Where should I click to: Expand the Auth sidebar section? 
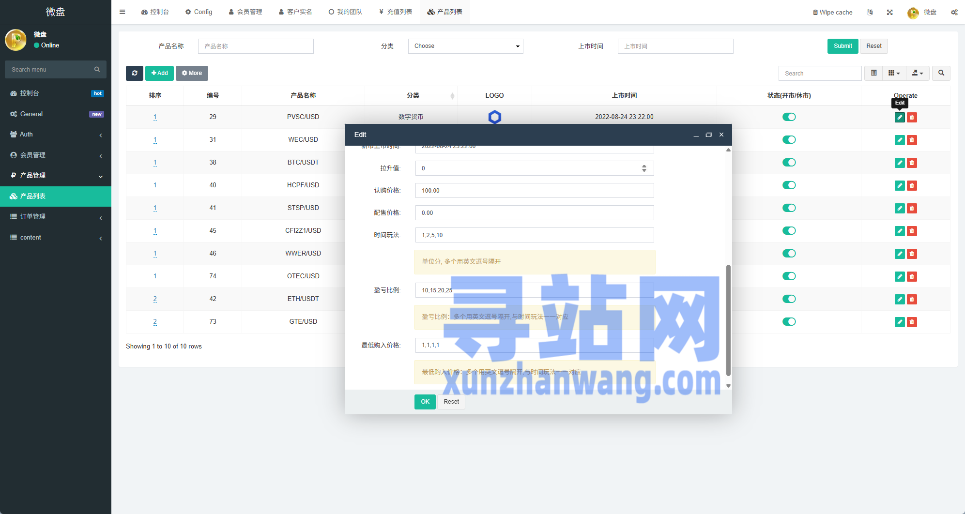[56, 135]
